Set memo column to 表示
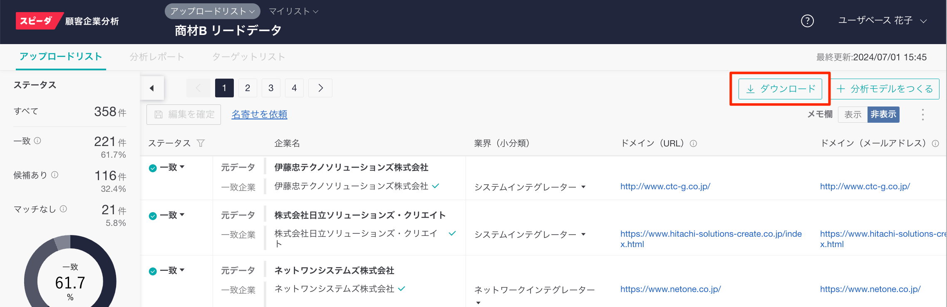Viewport: 947px width, 307px height. point(853,114)
